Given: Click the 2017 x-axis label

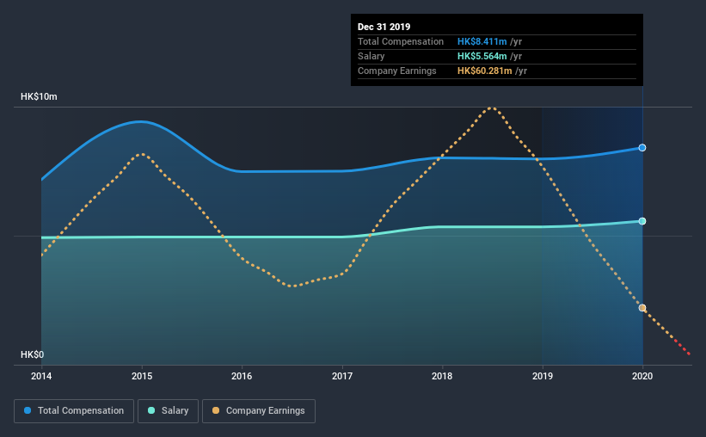Looking at the screenshot, I should click(x=342, y=376).
